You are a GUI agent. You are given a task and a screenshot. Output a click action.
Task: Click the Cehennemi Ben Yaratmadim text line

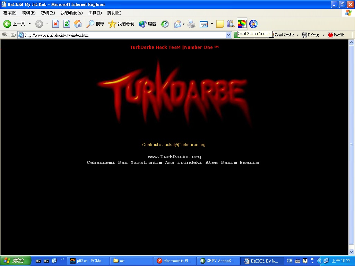[x=173, y=162]
